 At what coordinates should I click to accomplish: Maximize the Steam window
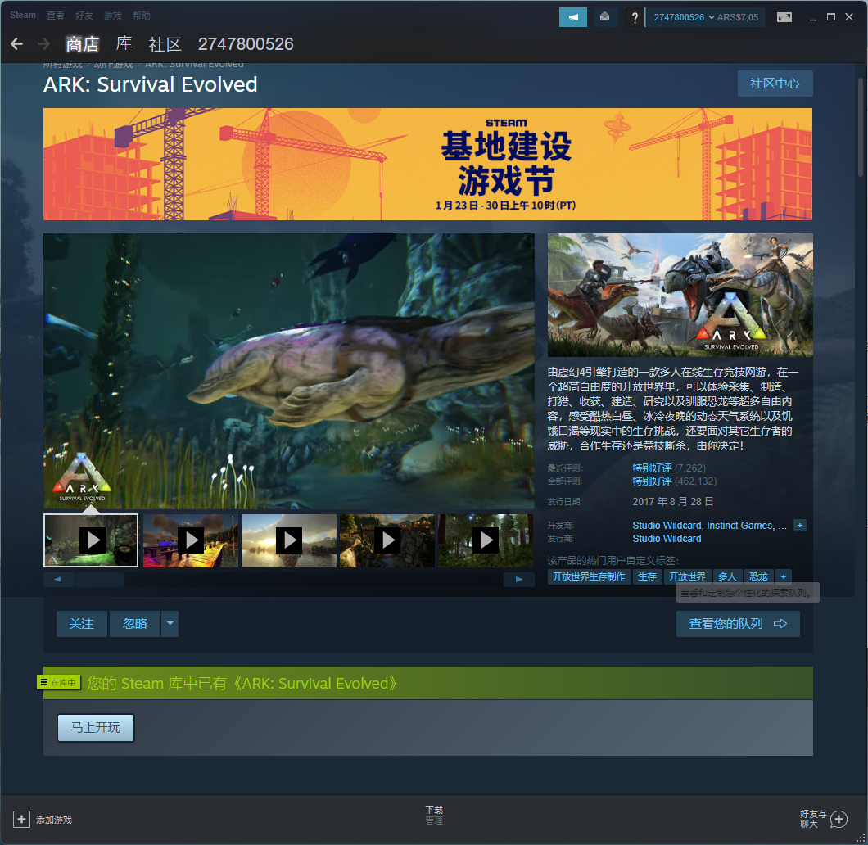pos(831,17)
